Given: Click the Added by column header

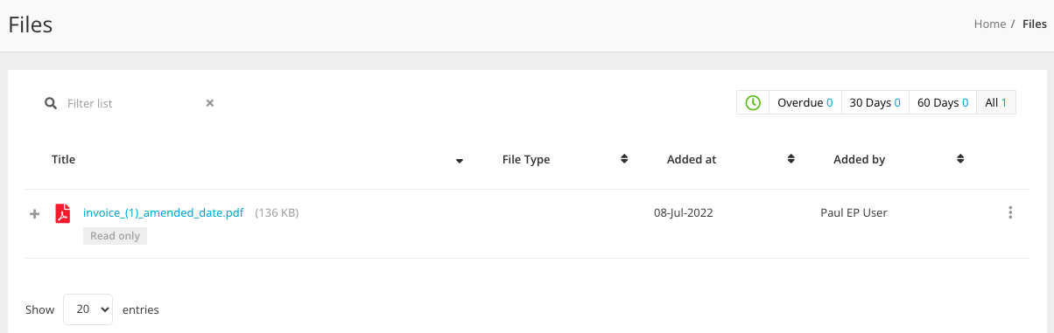Looking at the screenshot, I should point(859,159).
